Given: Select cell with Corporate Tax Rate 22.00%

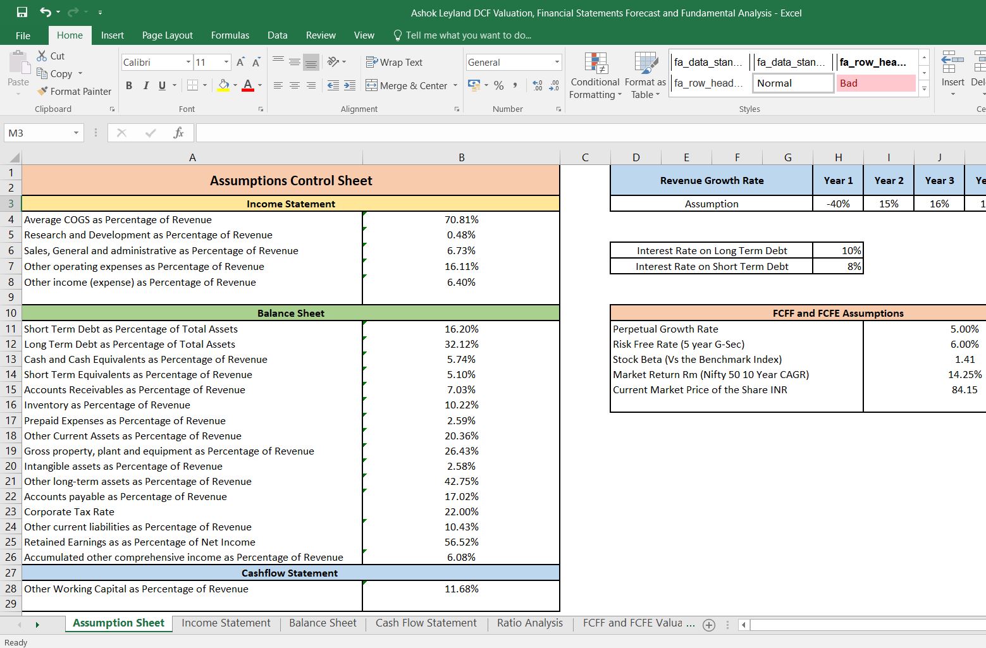Looking at the screenshot, I should tap(461, 511).
